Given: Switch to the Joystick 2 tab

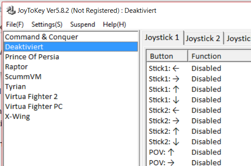Looking at the screenshot, I should click(x=203, y=38).
